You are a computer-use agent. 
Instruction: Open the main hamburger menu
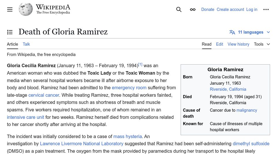point(10,9)
